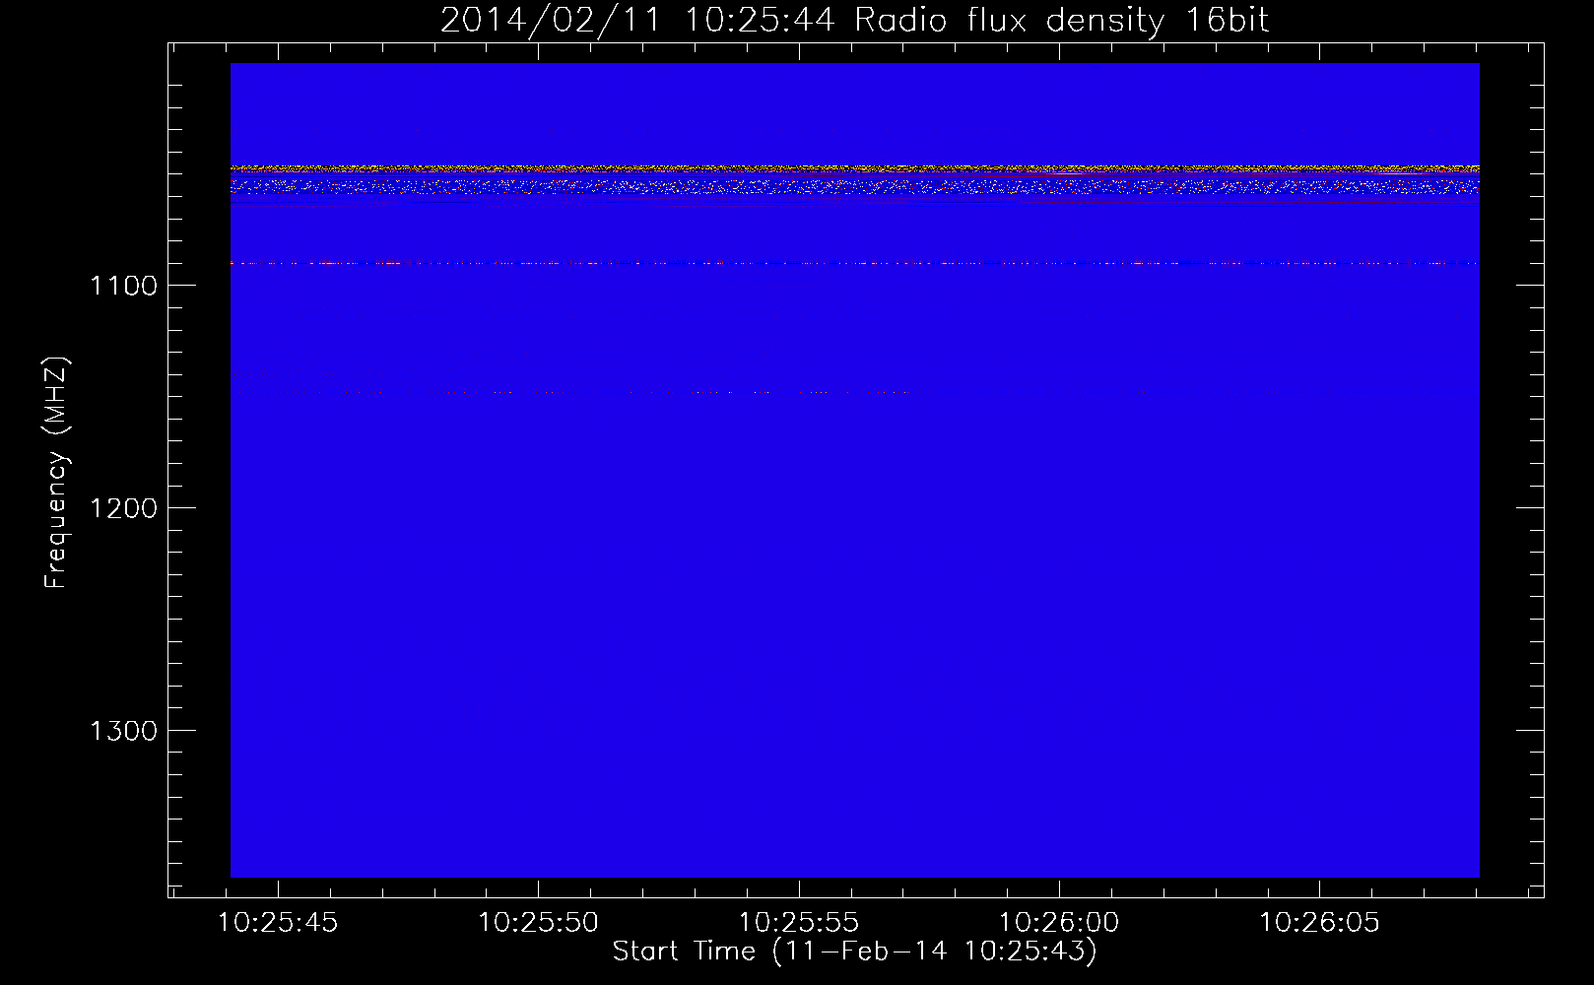This screenshot has height=985, width=1594.
Task: Select the 1200 frequency tick label
Action: click(123, 508)
